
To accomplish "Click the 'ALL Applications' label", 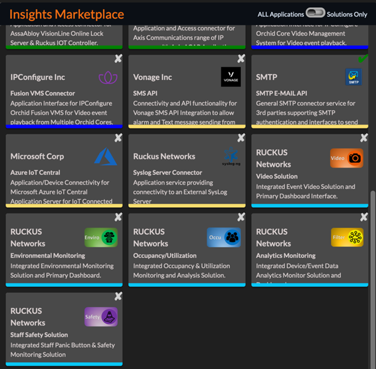I will point(281,14).
